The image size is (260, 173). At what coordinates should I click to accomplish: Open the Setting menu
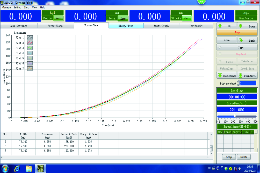point(17,7)
